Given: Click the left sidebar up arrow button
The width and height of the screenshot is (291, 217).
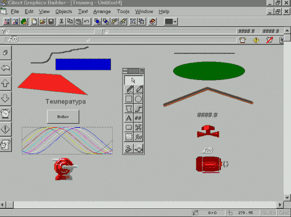Looking at the screenshot, I should (6, 84).
